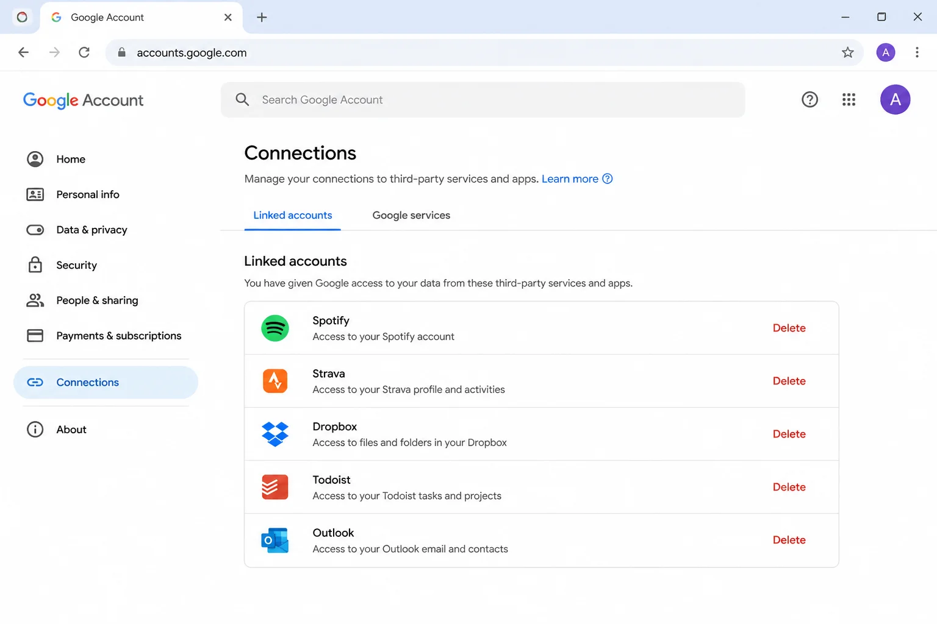Click the Strava logo icon
The width and height of the screenshot is (937, 624).
pos(275,381)
